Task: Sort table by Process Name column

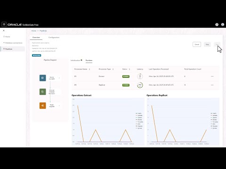Action: tap(89, 69)
